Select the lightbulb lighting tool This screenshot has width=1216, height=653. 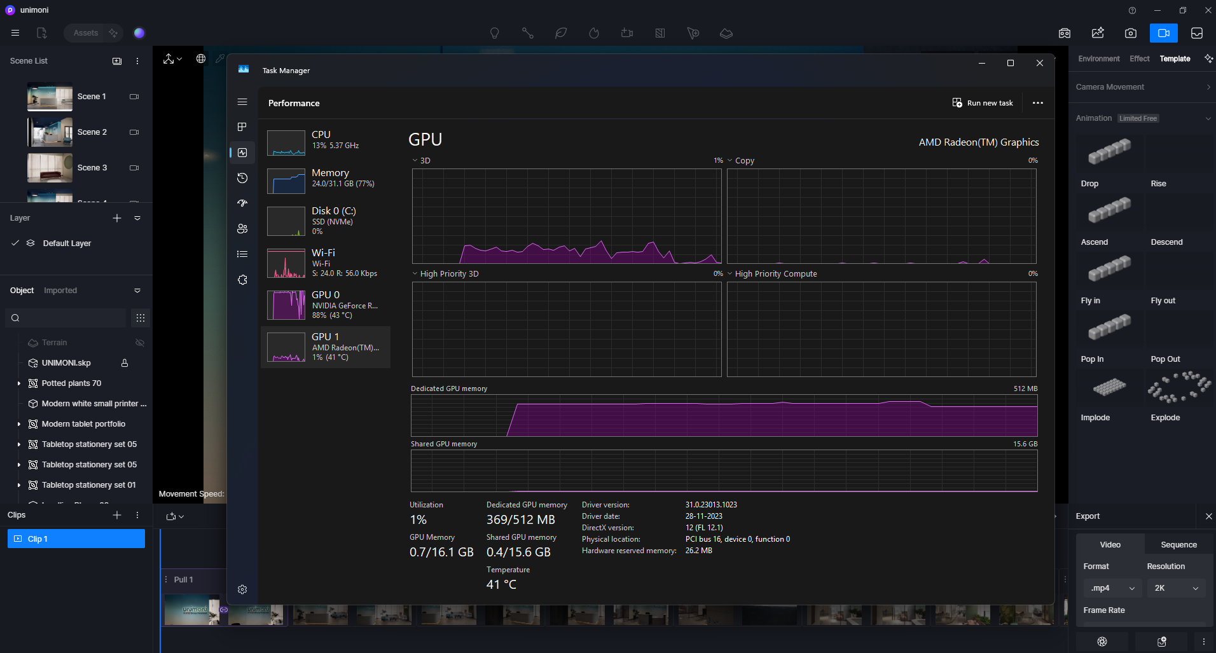[x=494, y=33]
